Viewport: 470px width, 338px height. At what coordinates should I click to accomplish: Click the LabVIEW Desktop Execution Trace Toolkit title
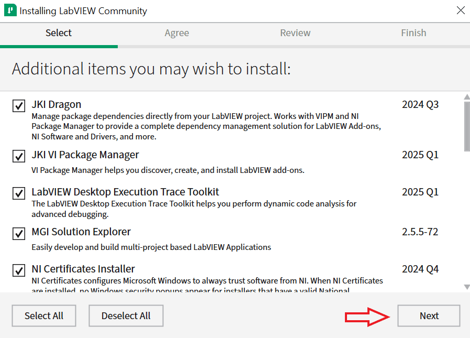coord(125,192)
